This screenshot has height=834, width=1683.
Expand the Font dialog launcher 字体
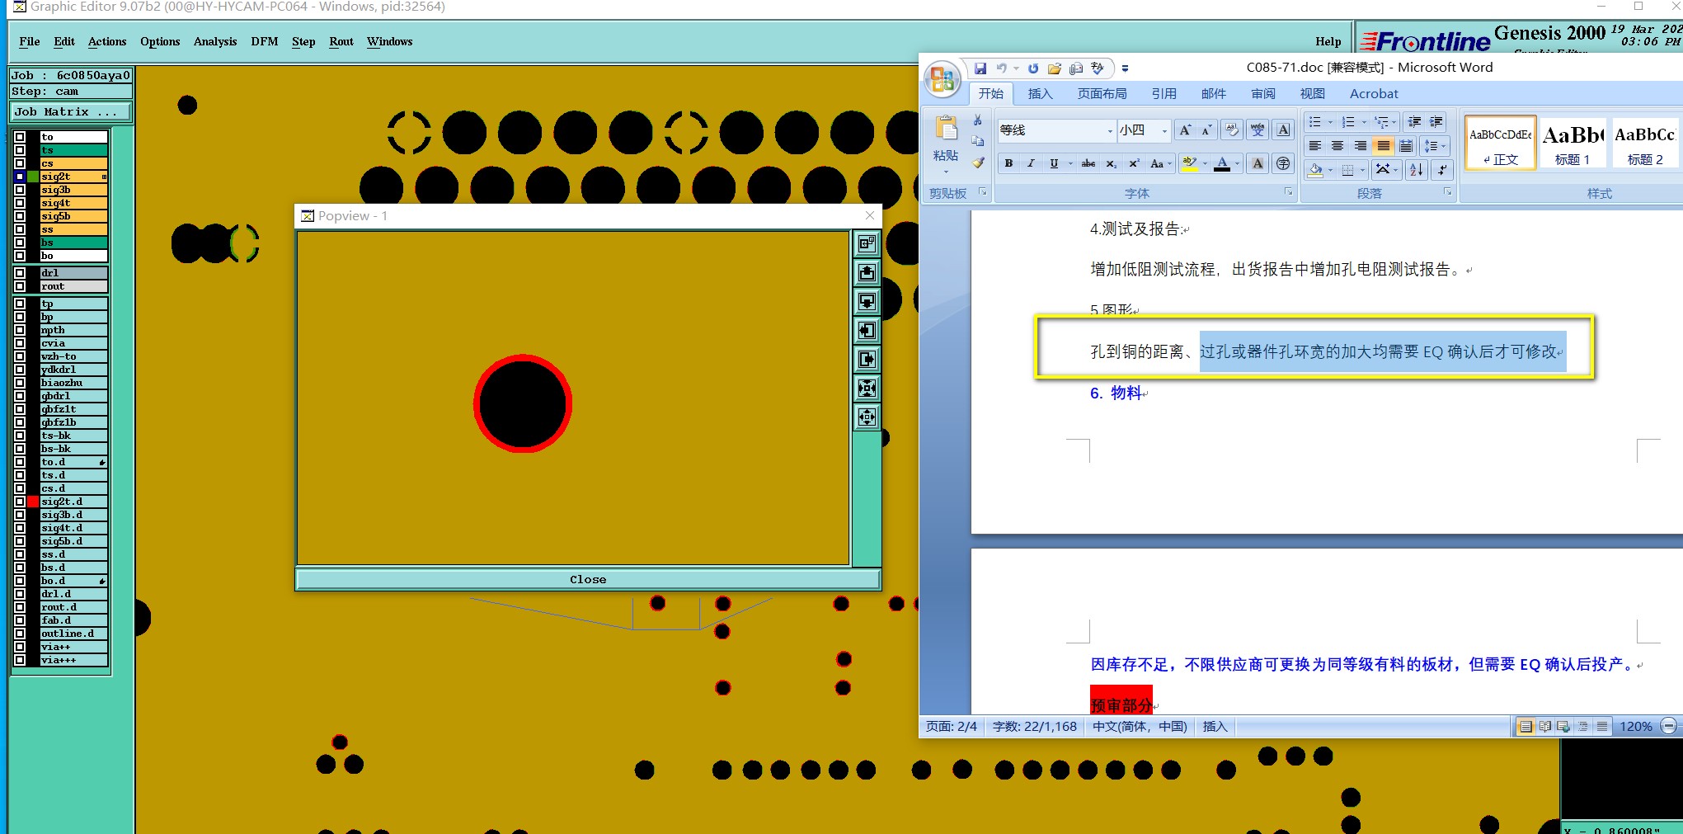(x=1288, y=192)
